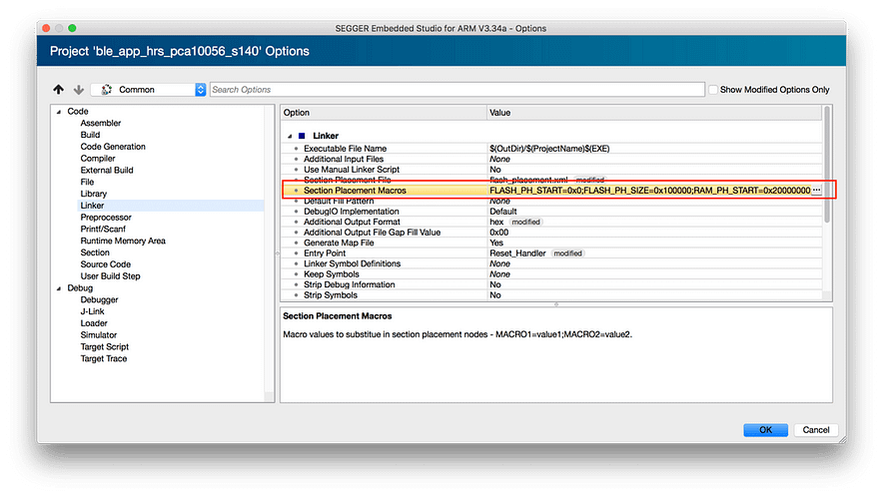The image size is (883, 496).
Task: Click Cancel to discard changes
Action: pos(815,430)
